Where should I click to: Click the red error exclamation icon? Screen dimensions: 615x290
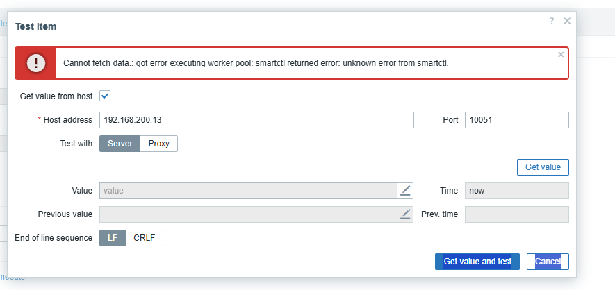pos(36,63)
